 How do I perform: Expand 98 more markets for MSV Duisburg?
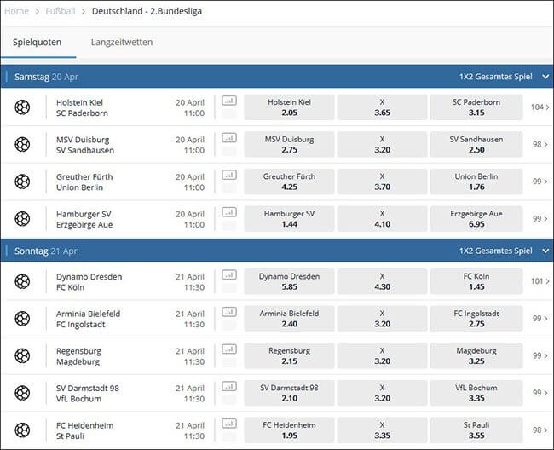click(540, 144)
